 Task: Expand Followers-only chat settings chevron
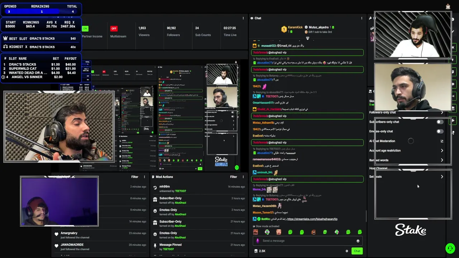click(x=442, y=113)
